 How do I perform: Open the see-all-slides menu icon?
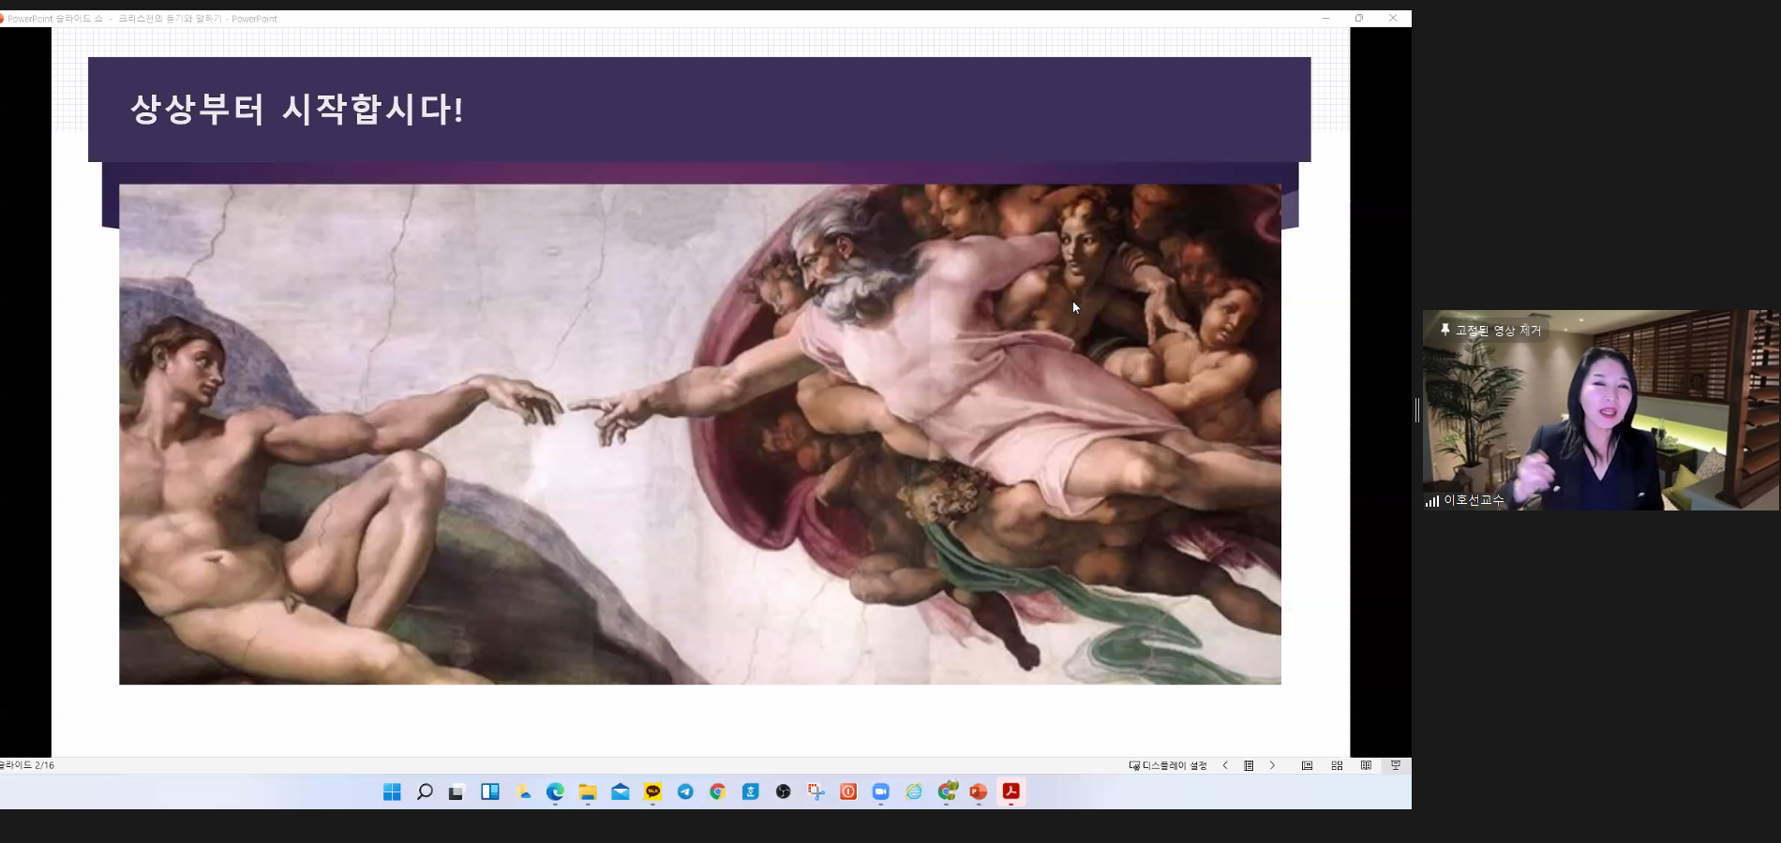coord(1249,765)
